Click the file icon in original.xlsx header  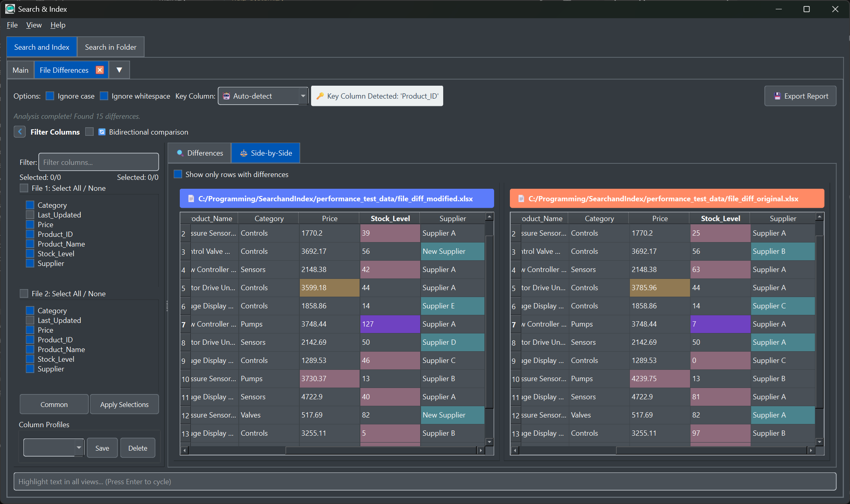tap(521, 198)
